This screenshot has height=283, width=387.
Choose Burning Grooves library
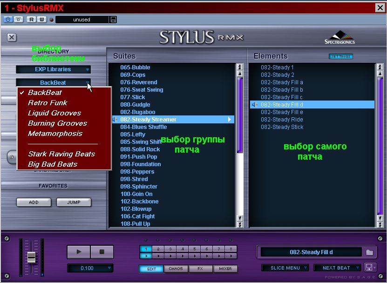click(57, 123)
